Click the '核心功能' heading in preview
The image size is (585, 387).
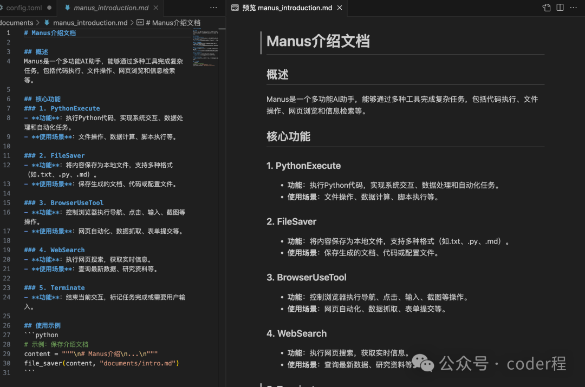tap(288, 136)
